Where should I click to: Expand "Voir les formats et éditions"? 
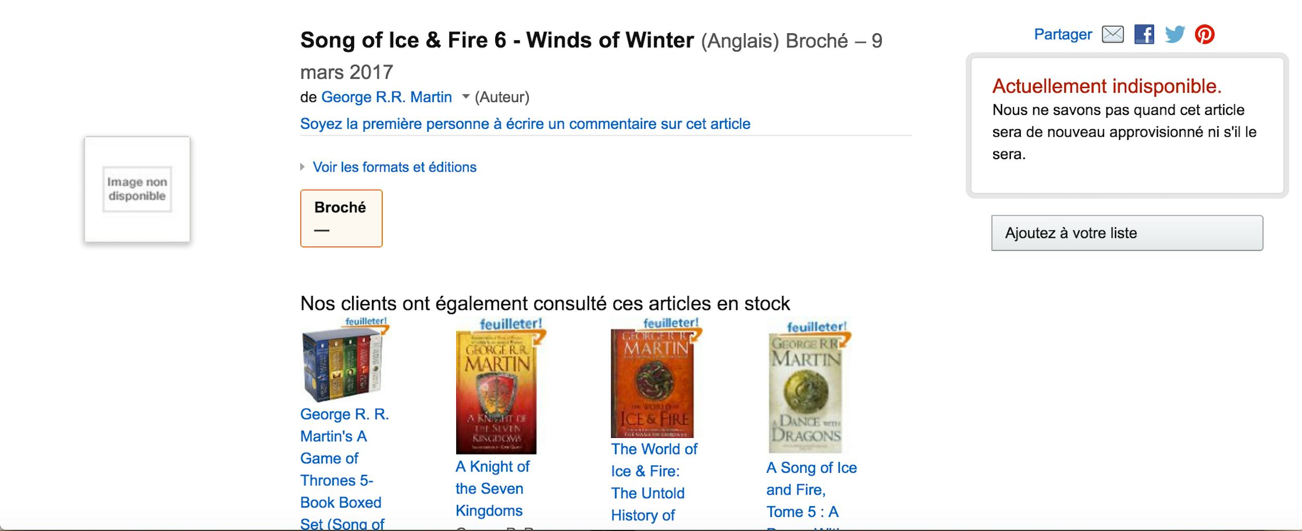394,167
